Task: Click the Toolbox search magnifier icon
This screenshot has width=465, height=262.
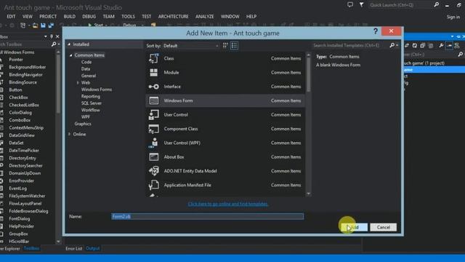Action: tap(54, 44)
